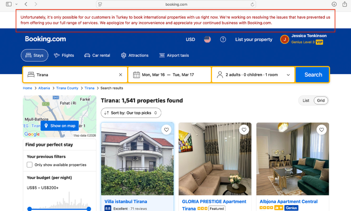Switch to the Flights tab
Viewport: 351px width, 211px height.
coord(64,55)
